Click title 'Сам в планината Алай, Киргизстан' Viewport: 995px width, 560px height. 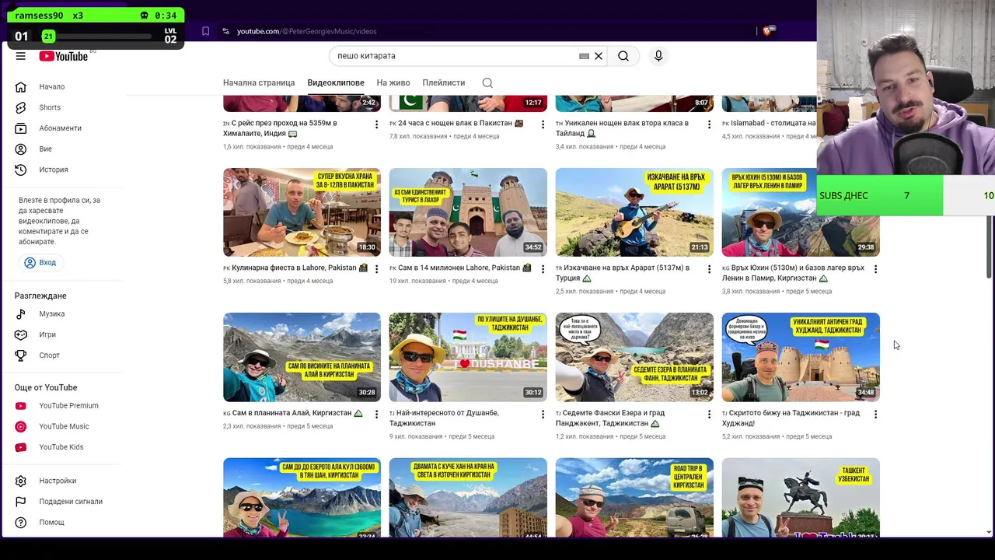pos(292,413)
